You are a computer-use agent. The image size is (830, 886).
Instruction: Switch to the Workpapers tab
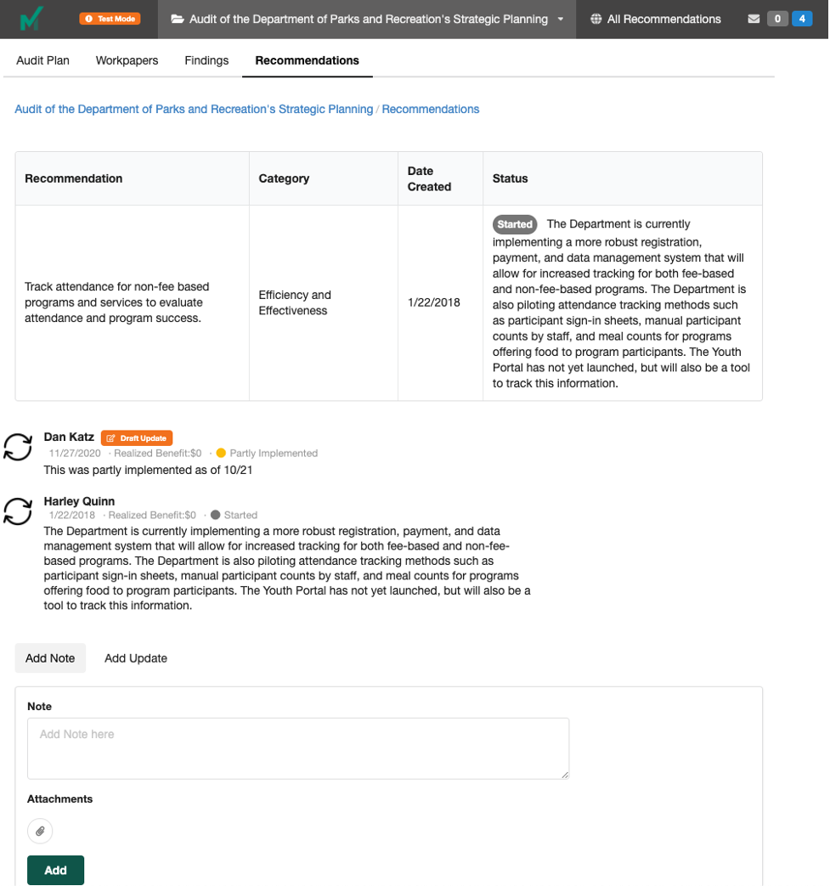127,60
